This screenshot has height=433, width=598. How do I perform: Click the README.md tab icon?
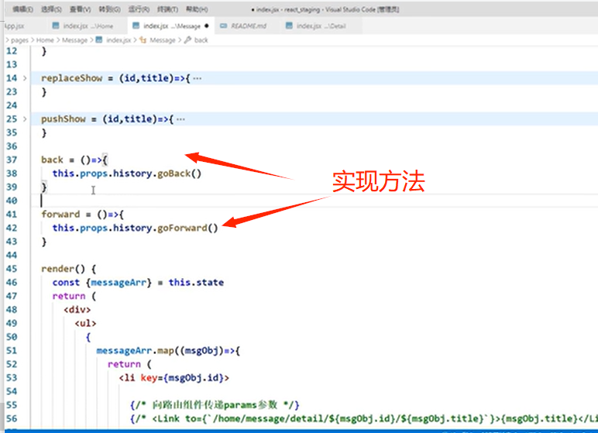tap(224, 26)
